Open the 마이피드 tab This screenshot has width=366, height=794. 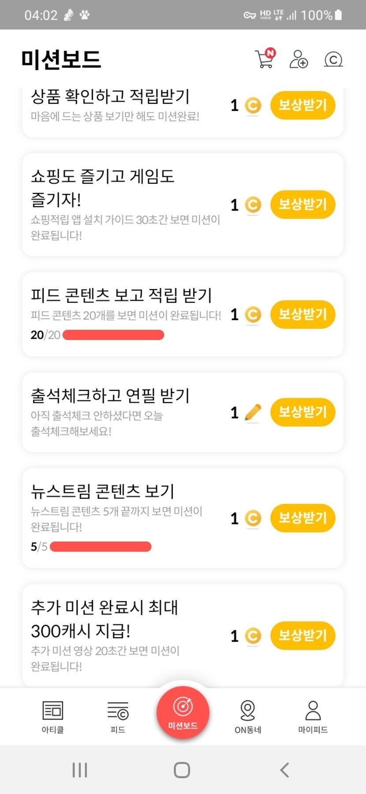pos(313,717)
